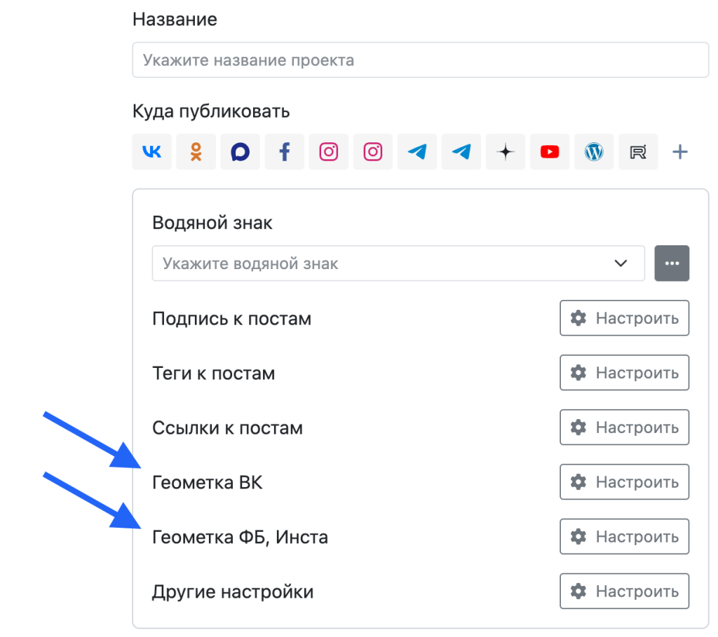Click Настроить for Подпись к постам
Viewport: 718px width, 637px height.
[x=624, y=318]
